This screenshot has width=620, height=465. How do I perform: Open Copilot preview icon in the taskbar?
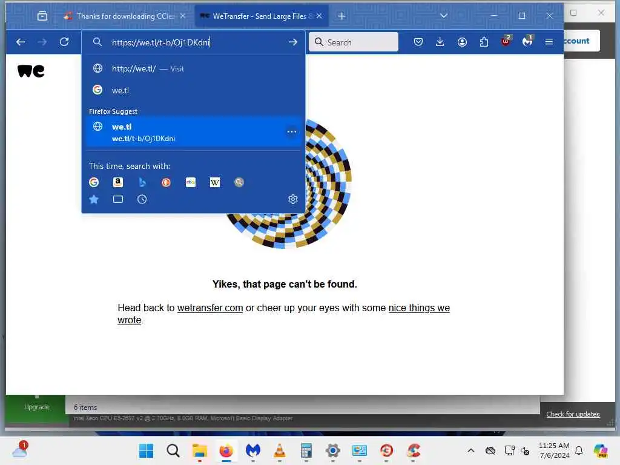tap(601, 450)
